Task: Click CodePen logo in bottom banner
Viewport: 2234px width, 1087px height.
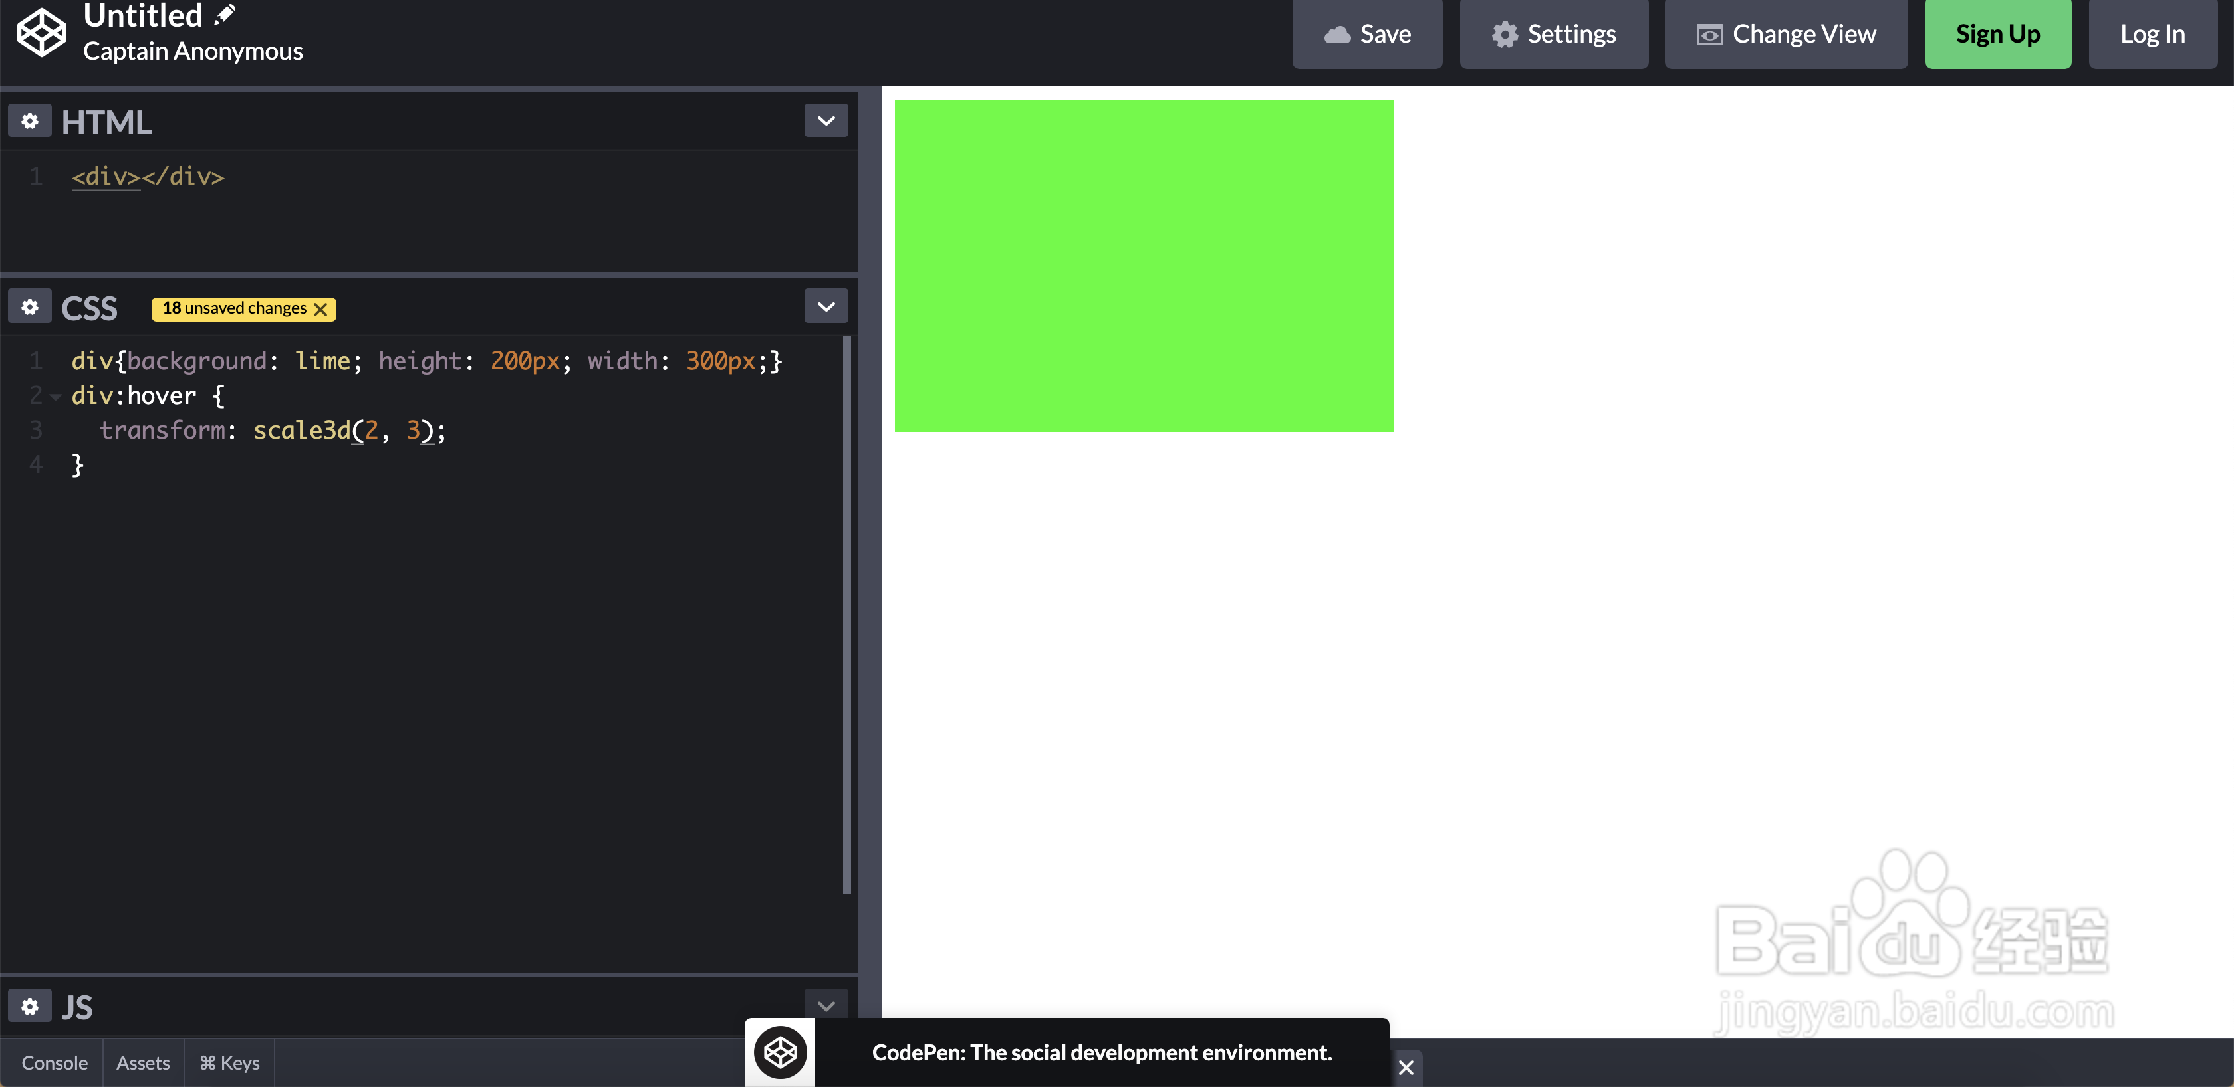Action: coord(780,1052)
